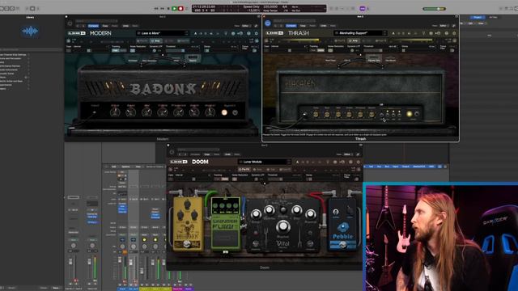Open the View dropdown in Thrash window

pos(444,25)
